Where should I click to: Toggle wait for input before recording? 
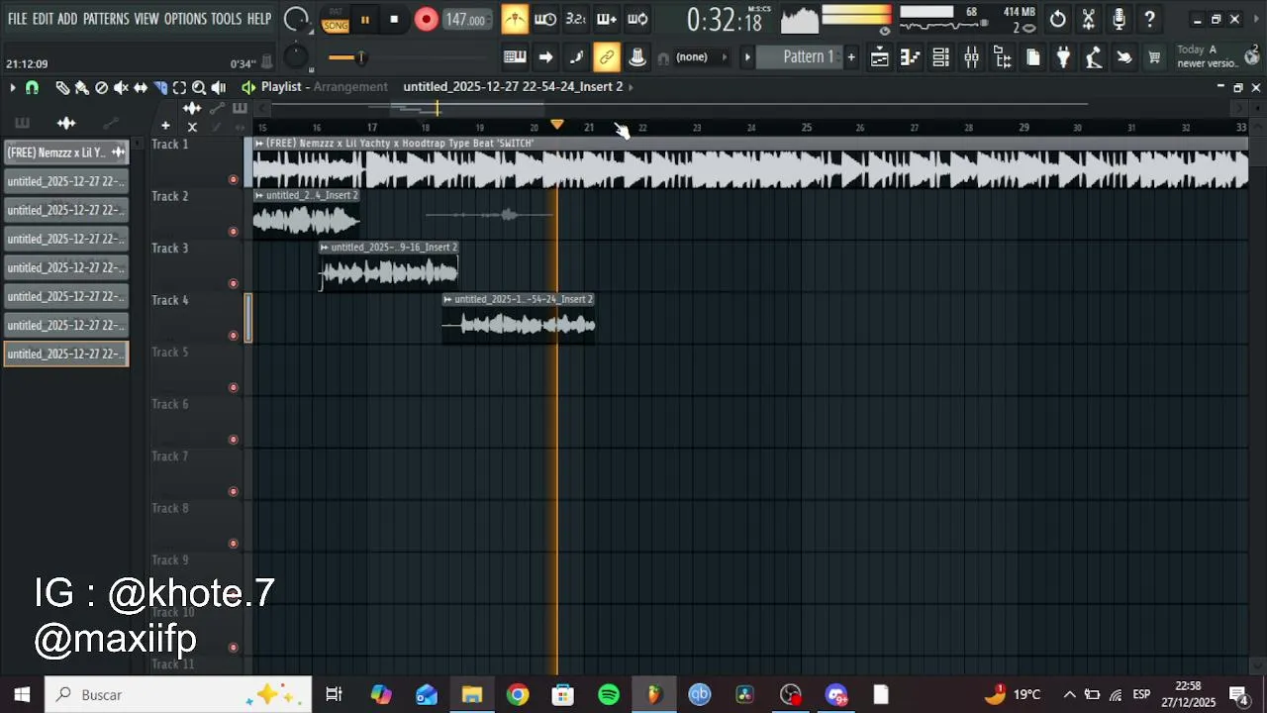[545, 19]
